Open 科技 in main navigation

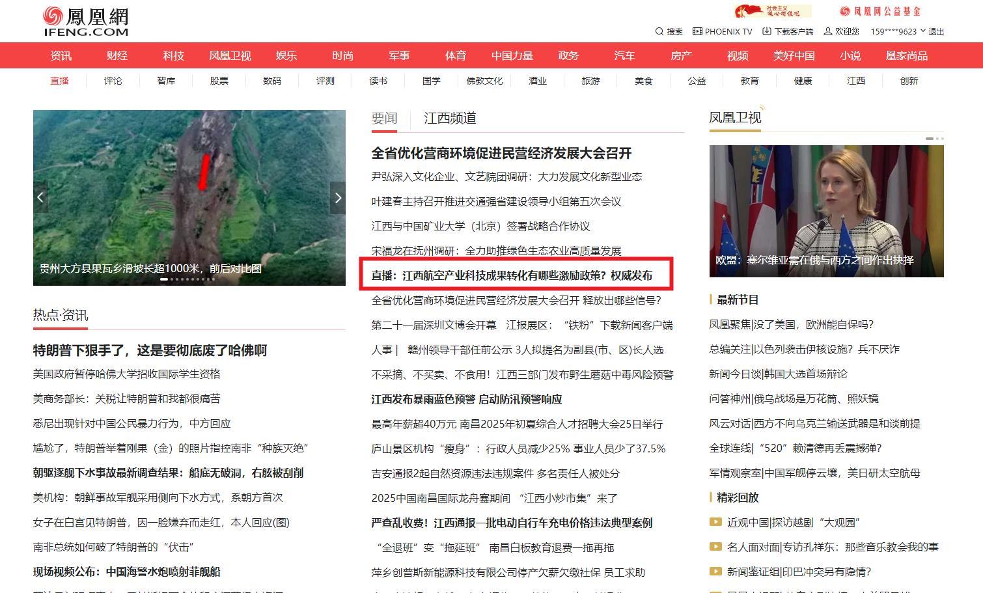tap(174, 55)
